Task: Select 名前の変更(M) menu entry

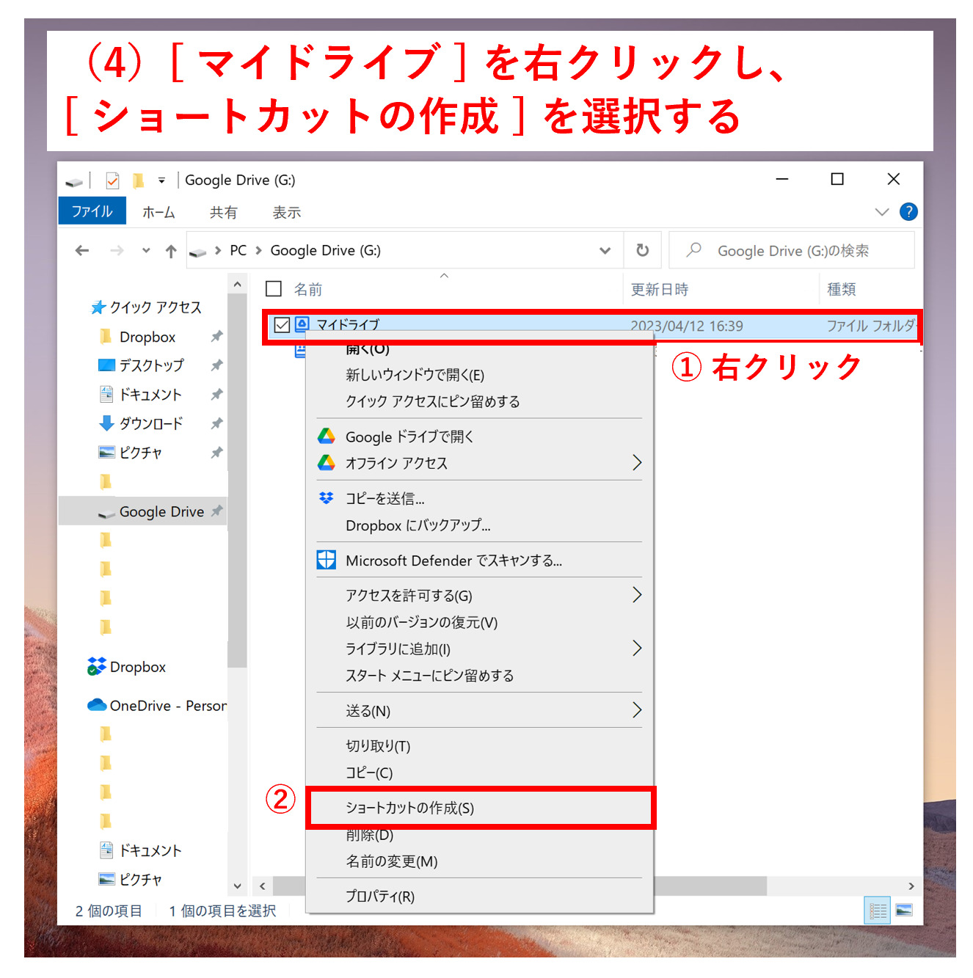Action: click(x=478, y=861)
